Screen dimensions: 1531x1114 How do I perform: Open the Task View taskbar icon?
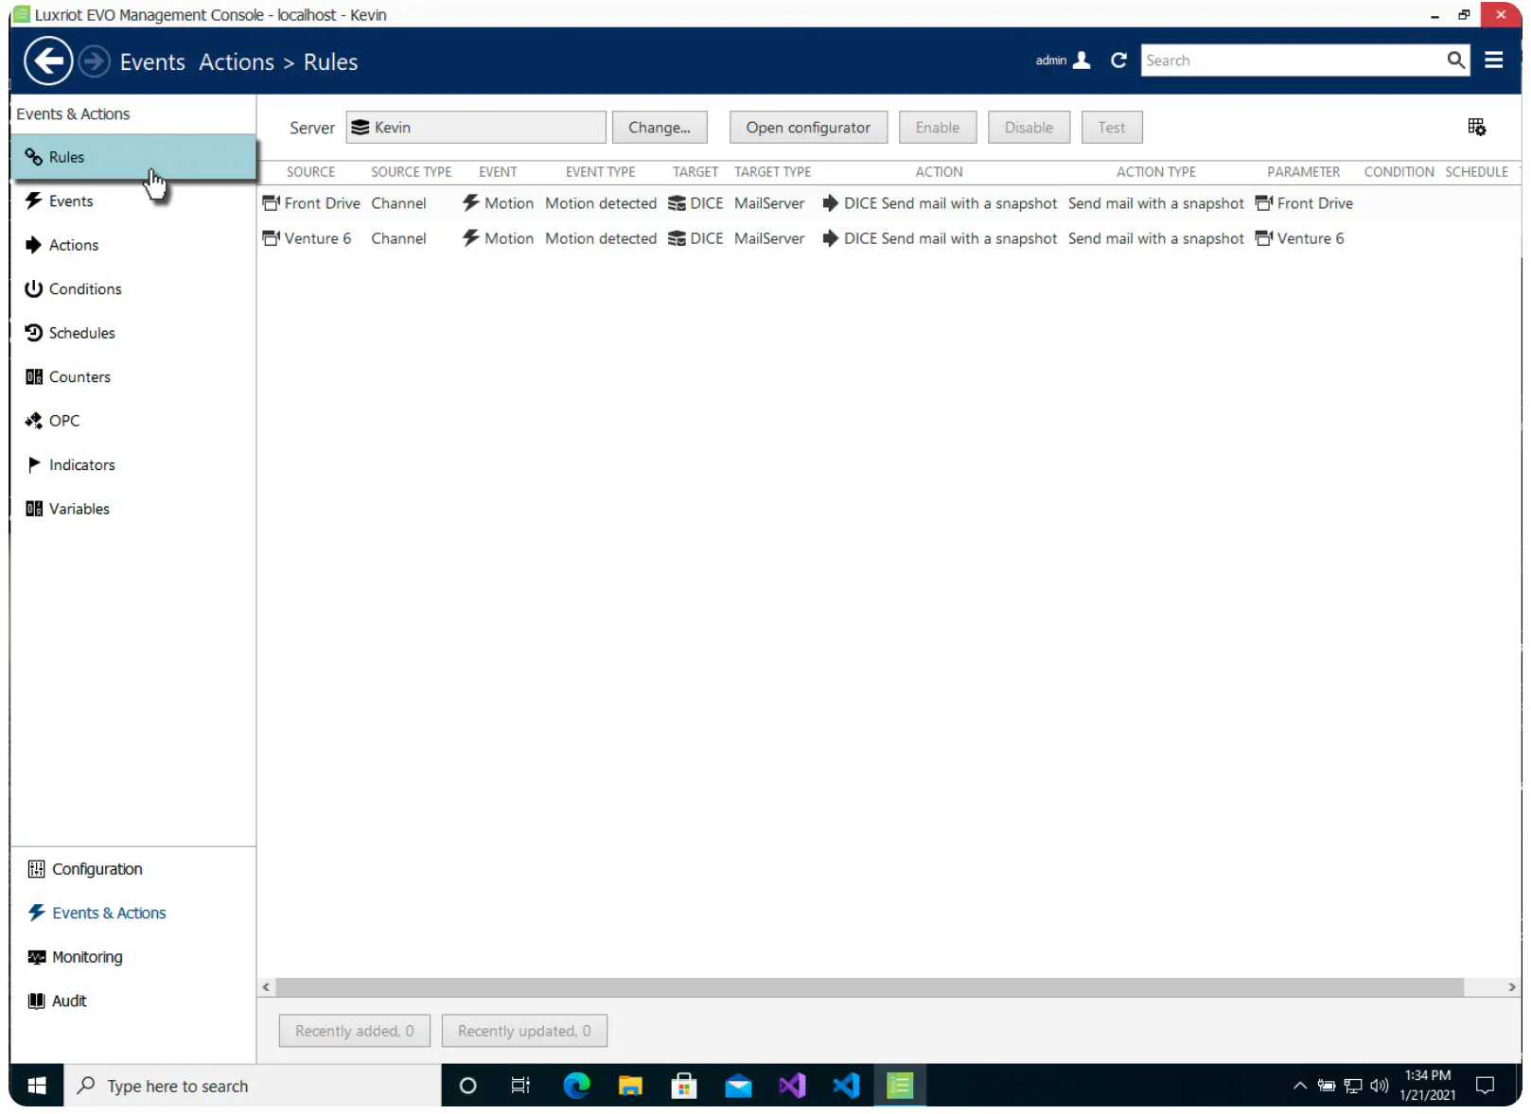click(520, 1086)
